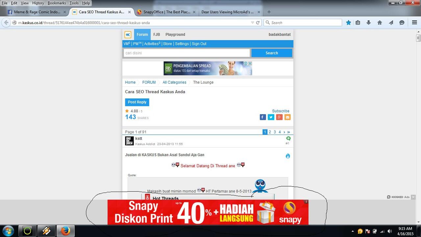Go to Firefox Home icon
This screenshot has height=237, width=421.
pyautogui.click(x=380, y=23)
